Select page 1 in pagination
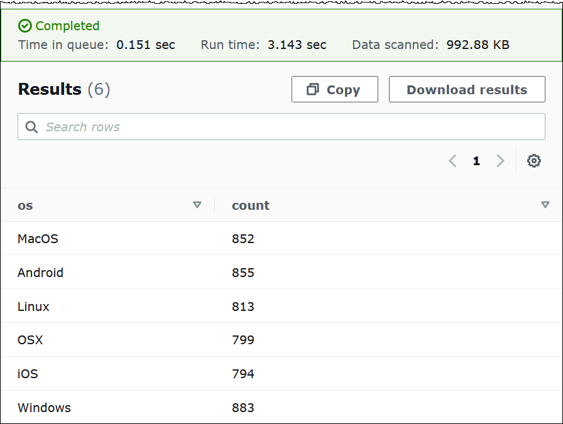The width and height of the screenshot is (563, 424). coord(476,161)
